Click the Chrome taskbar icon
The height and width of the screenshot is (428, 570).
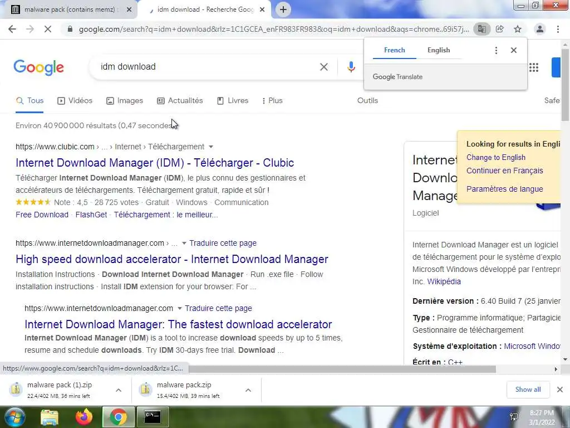118,417
